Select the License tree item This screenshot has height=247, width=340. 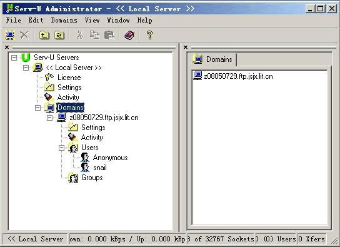coord(69,78)
